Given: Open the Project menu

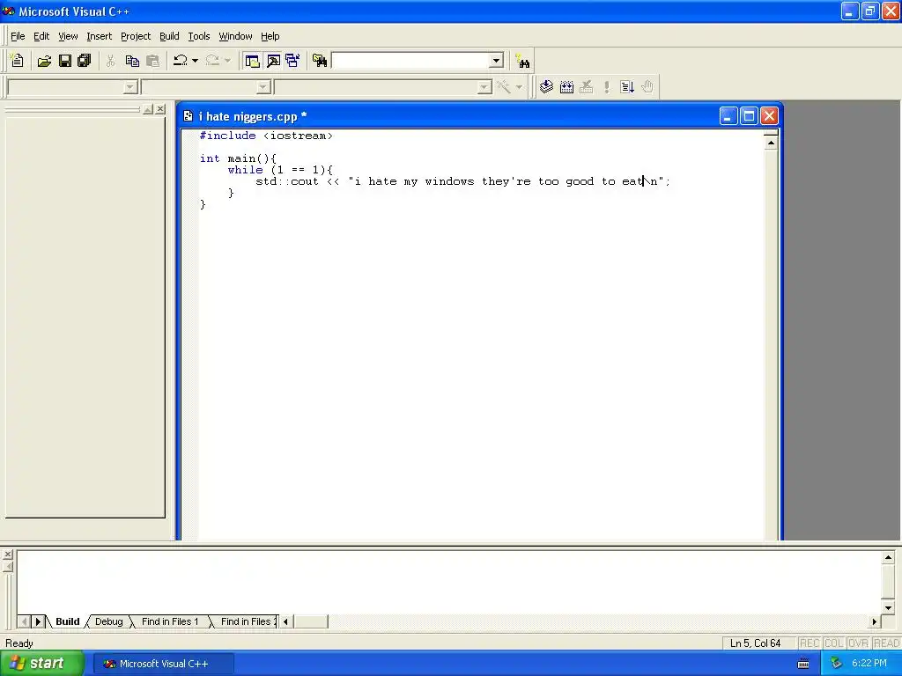Looking at the screenshot, I should (x=136, y=36).
